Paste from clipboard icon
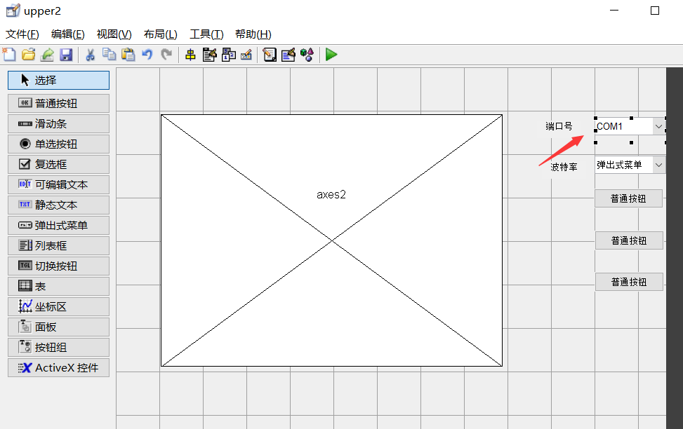This screenshot has width=683, height=429. coord(128,55)
